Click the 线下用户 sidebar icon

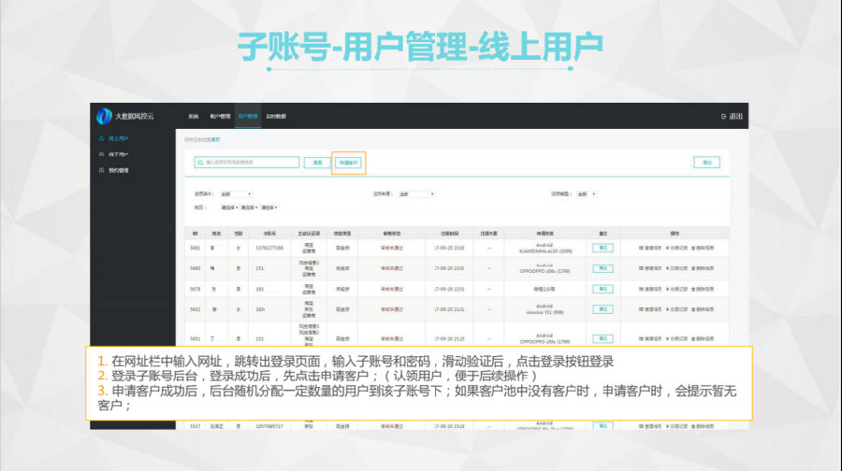pos(100,154)
